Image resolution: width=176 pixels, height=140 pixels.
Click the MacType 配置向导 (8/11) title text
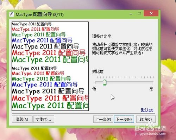click(40, 14)
